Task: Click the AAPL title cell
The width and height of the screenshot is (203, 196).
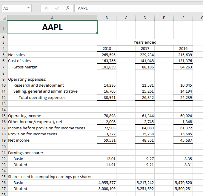Action: (x=52, y=27)
